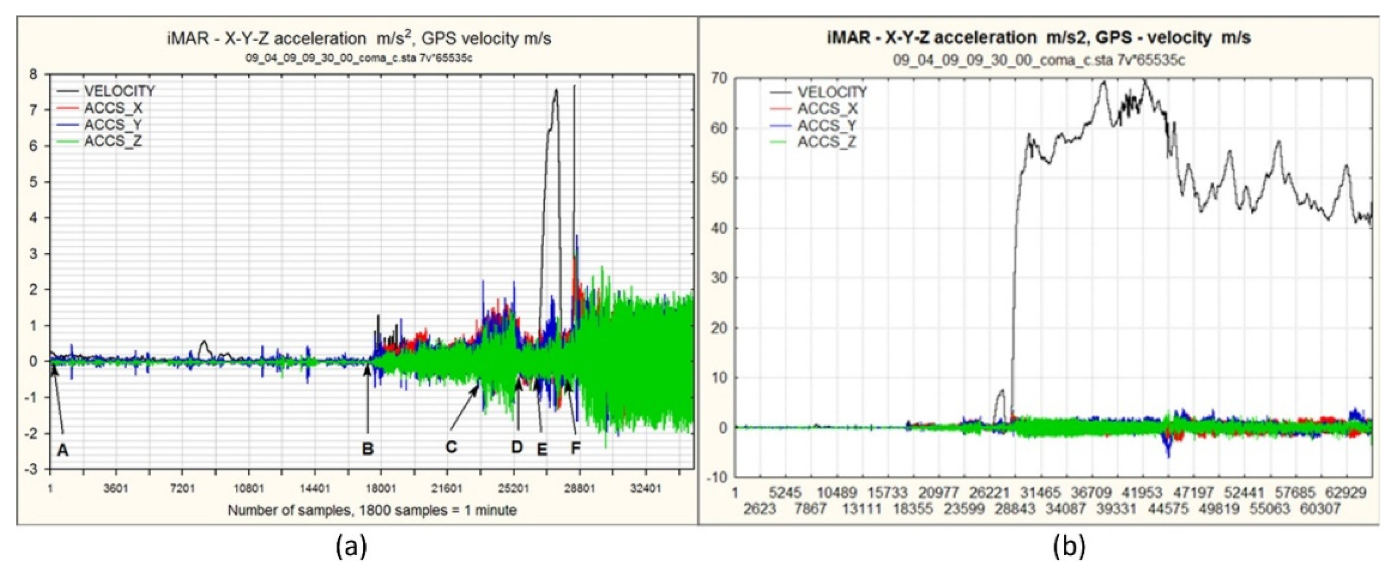Click lower-row x-axis tick 34087 in chart (b)
The height and width of the screenshot is (576, 1391).
1066,508
